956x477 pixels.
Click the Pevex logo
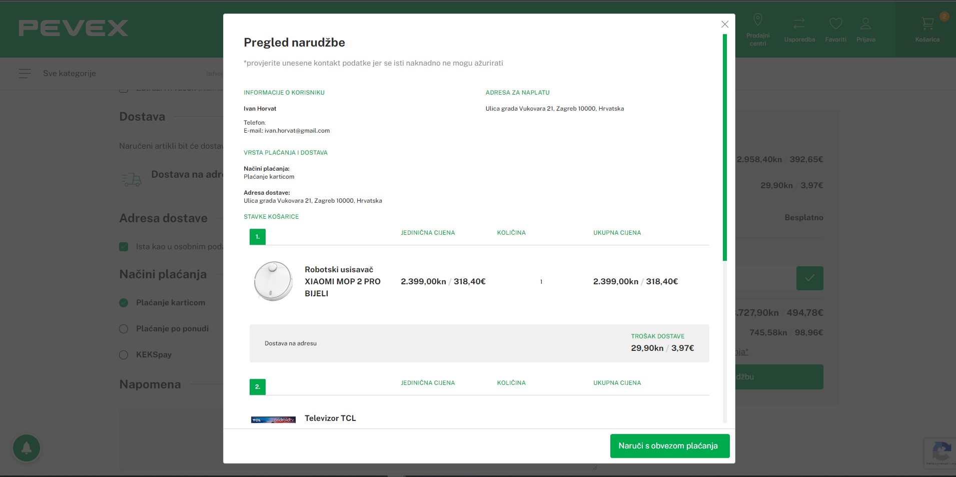[x=74, y=28]
